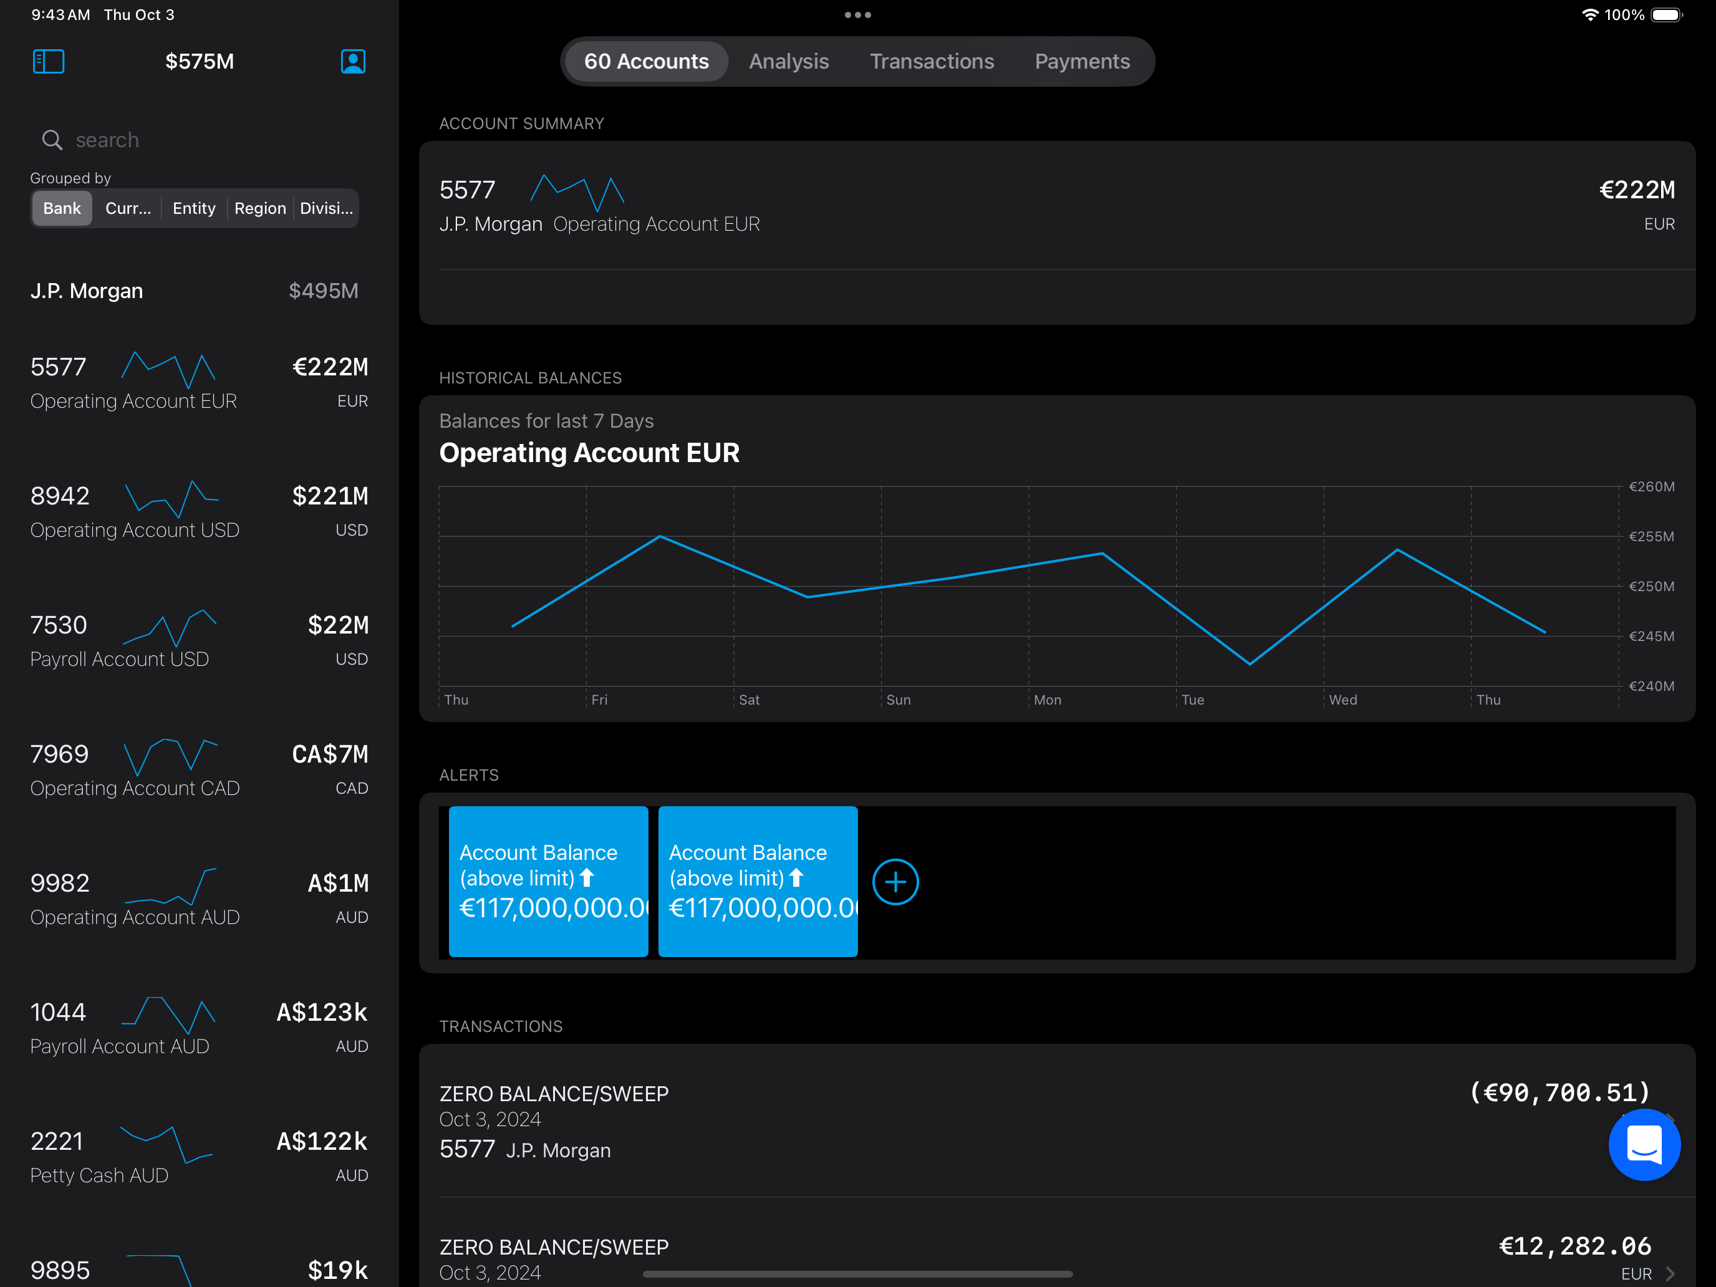Screen dimensions: 1716x1287
Task: Open the chat support bubble
Action: (x=1644, y=1145)
